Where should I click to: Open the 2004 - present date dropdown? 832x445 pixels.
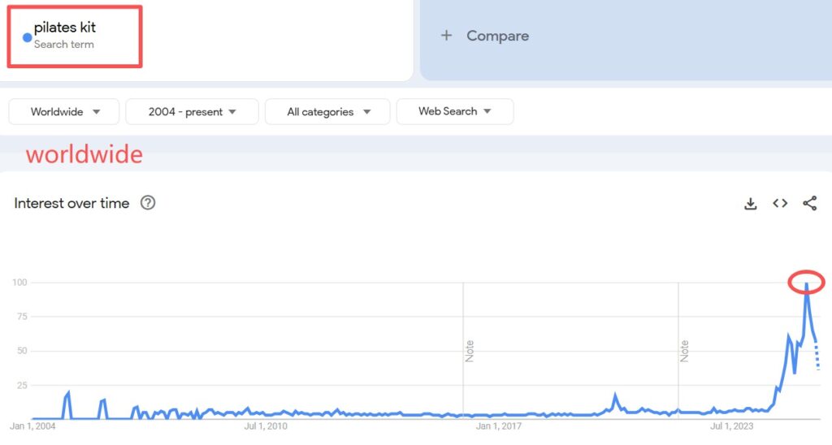192,112
